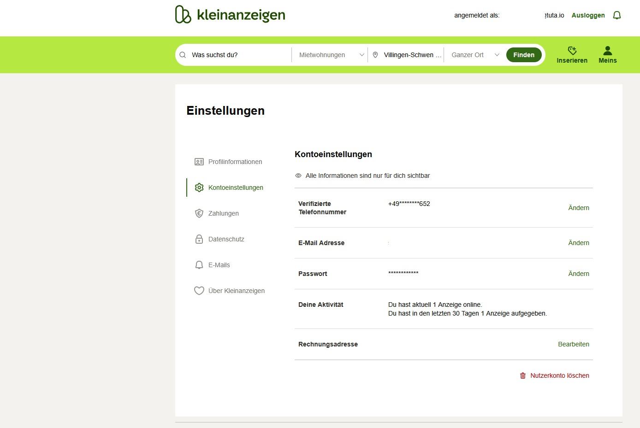Click the Meins label

pyautogui.click(x=608, y=60)
